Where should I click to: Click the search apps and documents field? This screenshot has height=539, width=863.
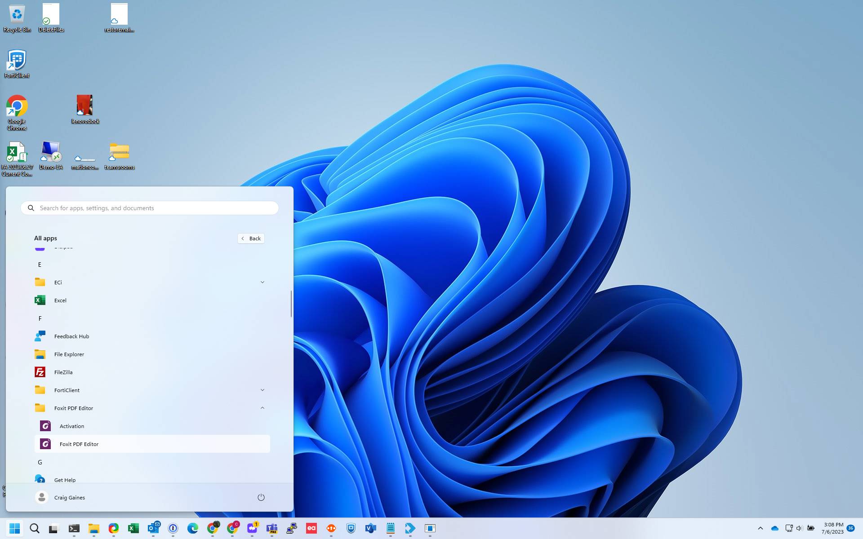pyautogui.click(x=149, y=208)
